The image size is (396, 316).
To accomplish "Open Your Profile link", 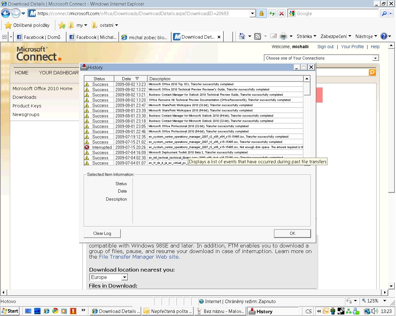I will pyautogui.click(x=352, y=47).
